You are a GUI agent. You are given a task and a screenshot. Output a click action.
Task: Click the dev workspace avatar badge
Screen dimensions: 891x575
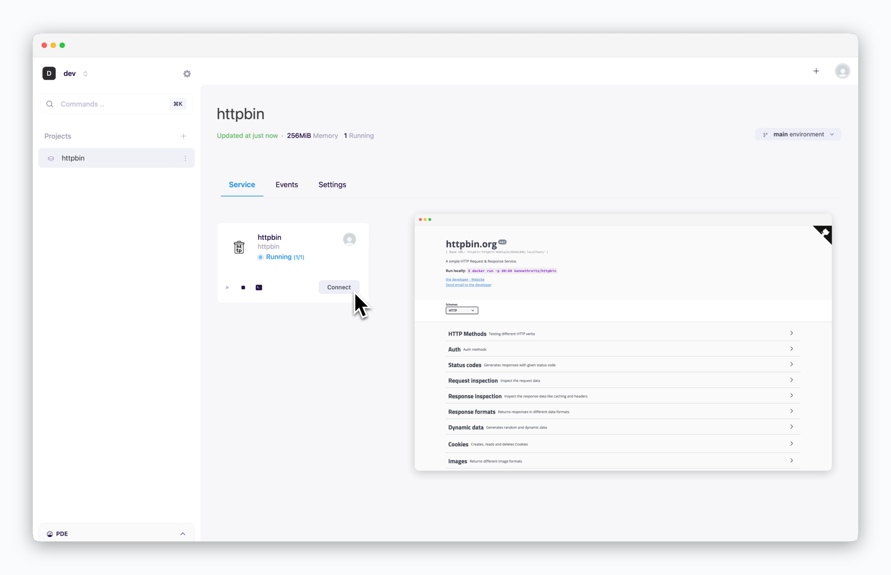click(x=49, y=73)
